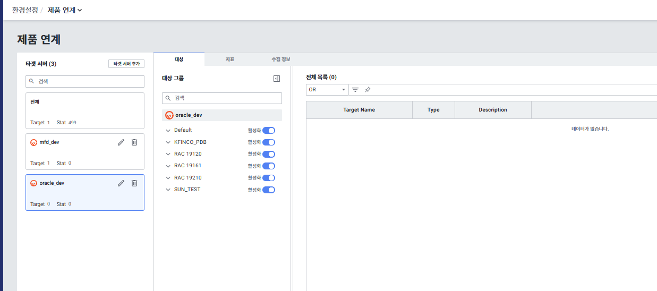Open the OR condition dropdown
The height and width of the screenshot is (291, 657).
[327, 90]
